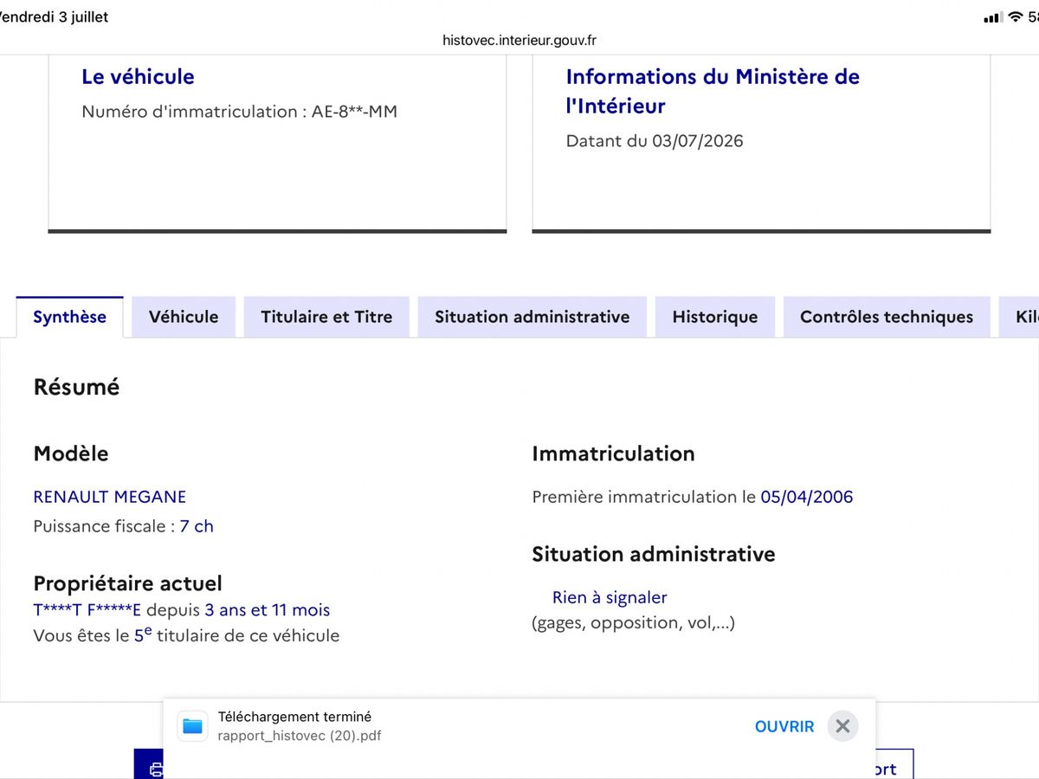Screen dimensions: 1039x779
Task: Dismiss the download finished banner
Action: tap(842, 726)
